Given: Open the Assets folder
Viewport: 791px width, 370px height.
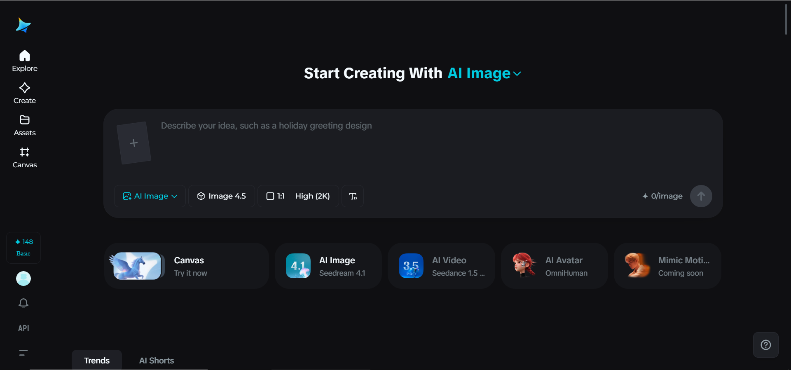Looking at the screenshot, I should point(25,125).
